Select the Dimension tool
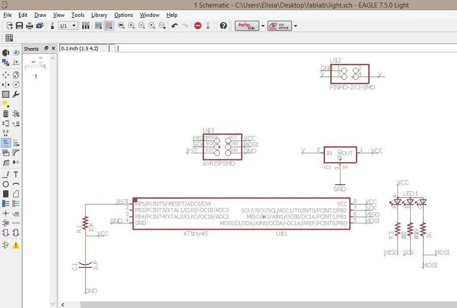This screenshot has width=457, height=308. 16,223
